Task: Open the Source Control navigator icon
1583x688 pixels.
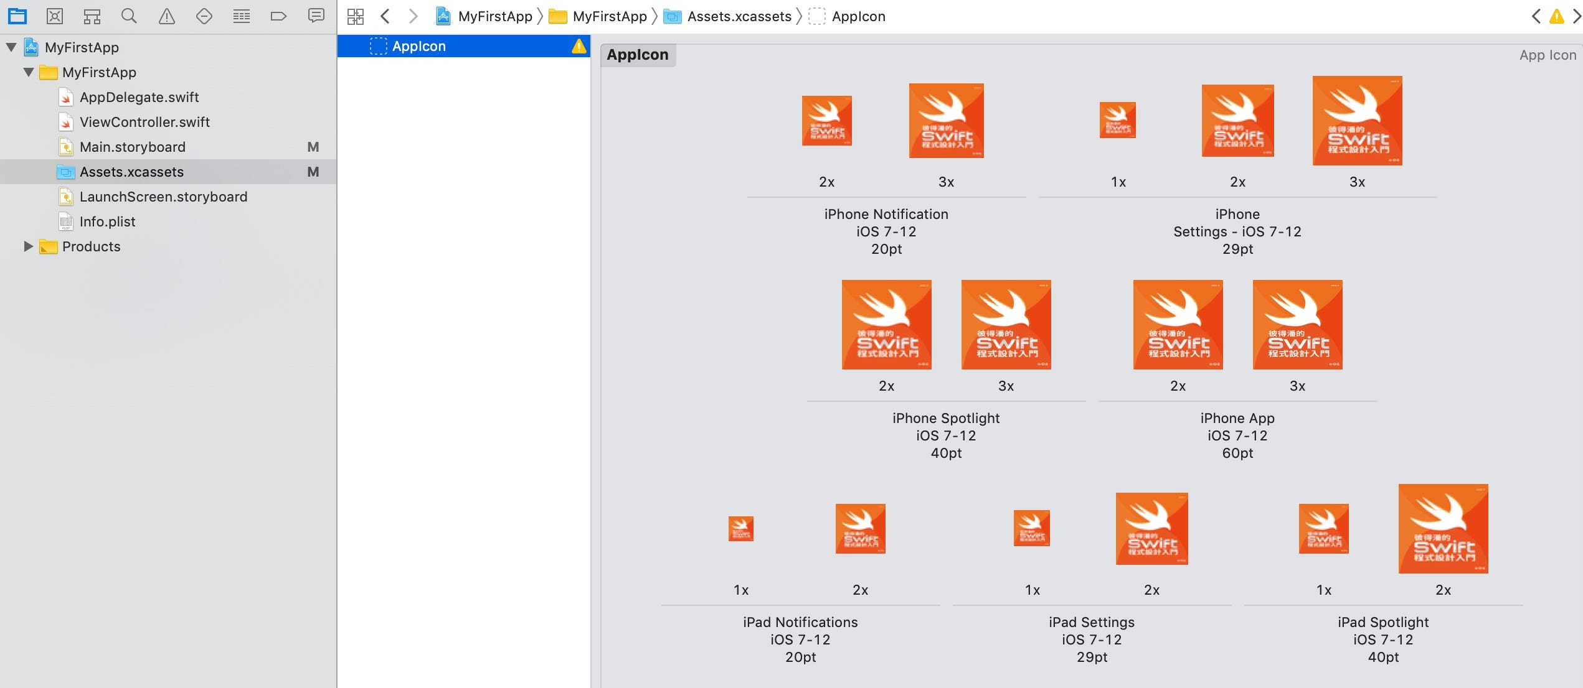Action: 55,16
